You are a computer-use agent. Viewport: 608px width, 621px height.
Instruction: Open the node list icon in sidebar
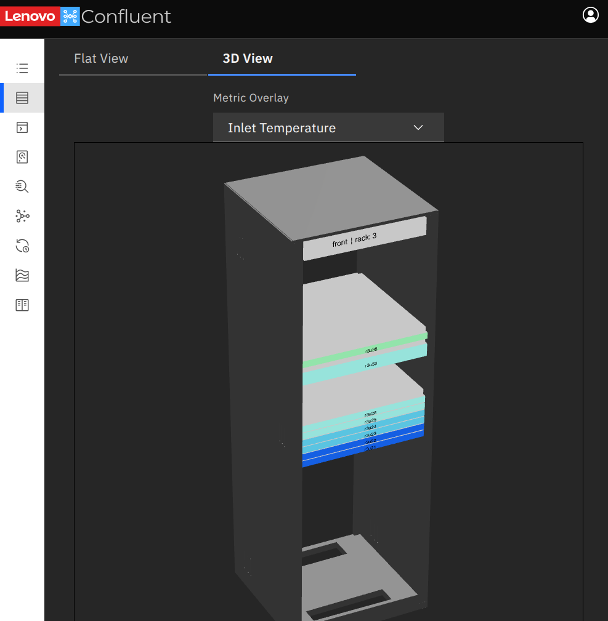[22, 68]
